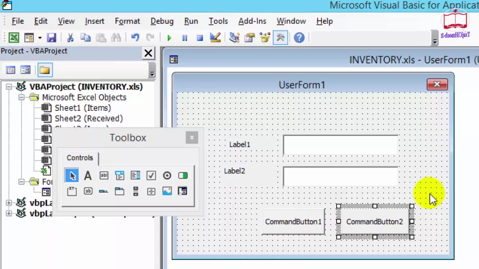Click the Paste icon in the toolbar
Image resolution: width=479 pixels, height=269 pixels.
point(101,38)
